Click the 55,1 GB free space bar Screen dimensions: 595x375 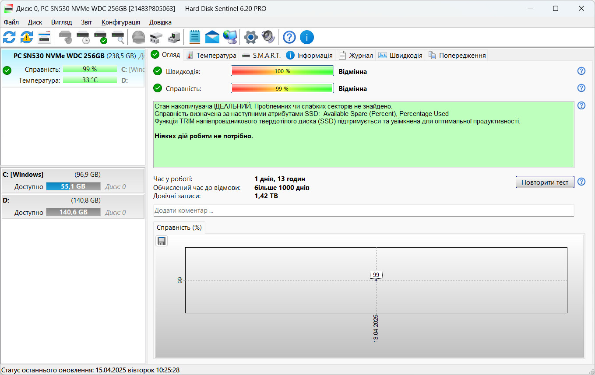click(73, 186)
